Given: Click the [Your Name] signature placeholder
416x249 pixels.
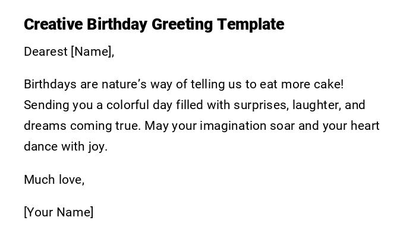Looking at the screenshot, I should [58, 212].
